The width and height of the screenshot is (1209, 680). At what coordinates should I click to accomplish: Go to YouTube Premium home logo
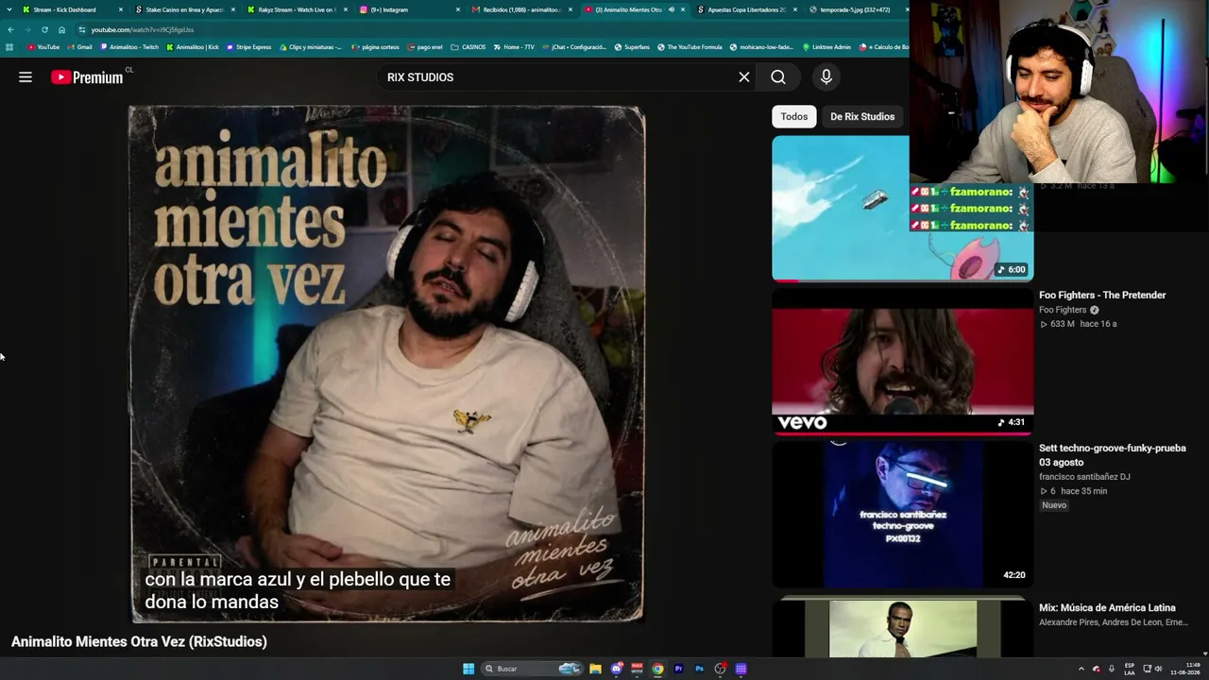[87, 77]
